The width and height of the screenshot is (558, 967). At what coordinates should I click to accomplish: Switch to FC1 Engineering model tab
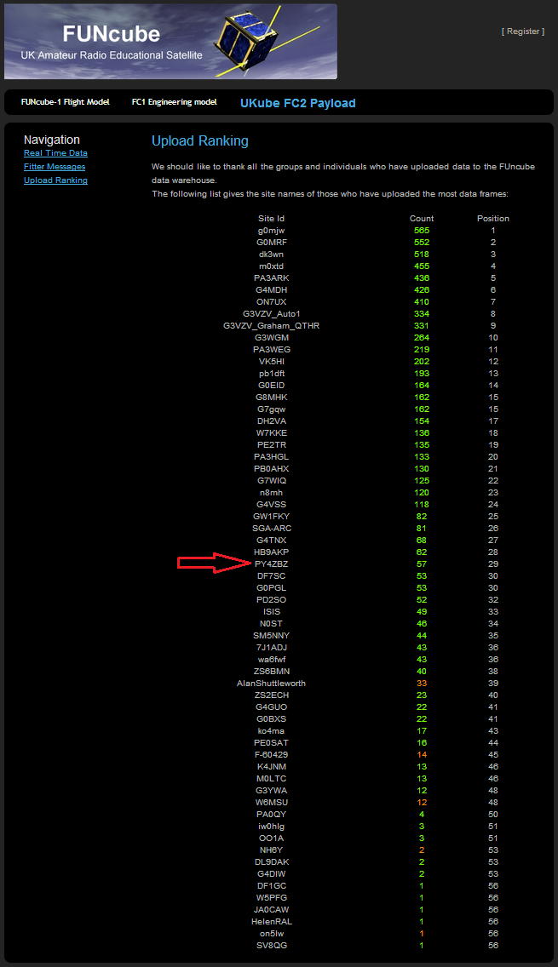click(x=175, y=102)
